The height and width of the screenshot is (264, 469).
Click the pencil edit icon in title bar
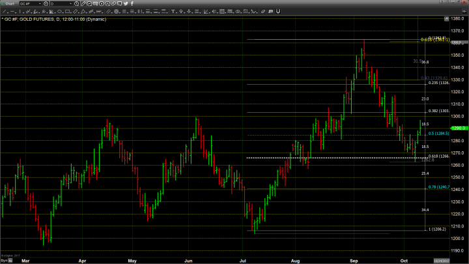(x=83, y=4)
